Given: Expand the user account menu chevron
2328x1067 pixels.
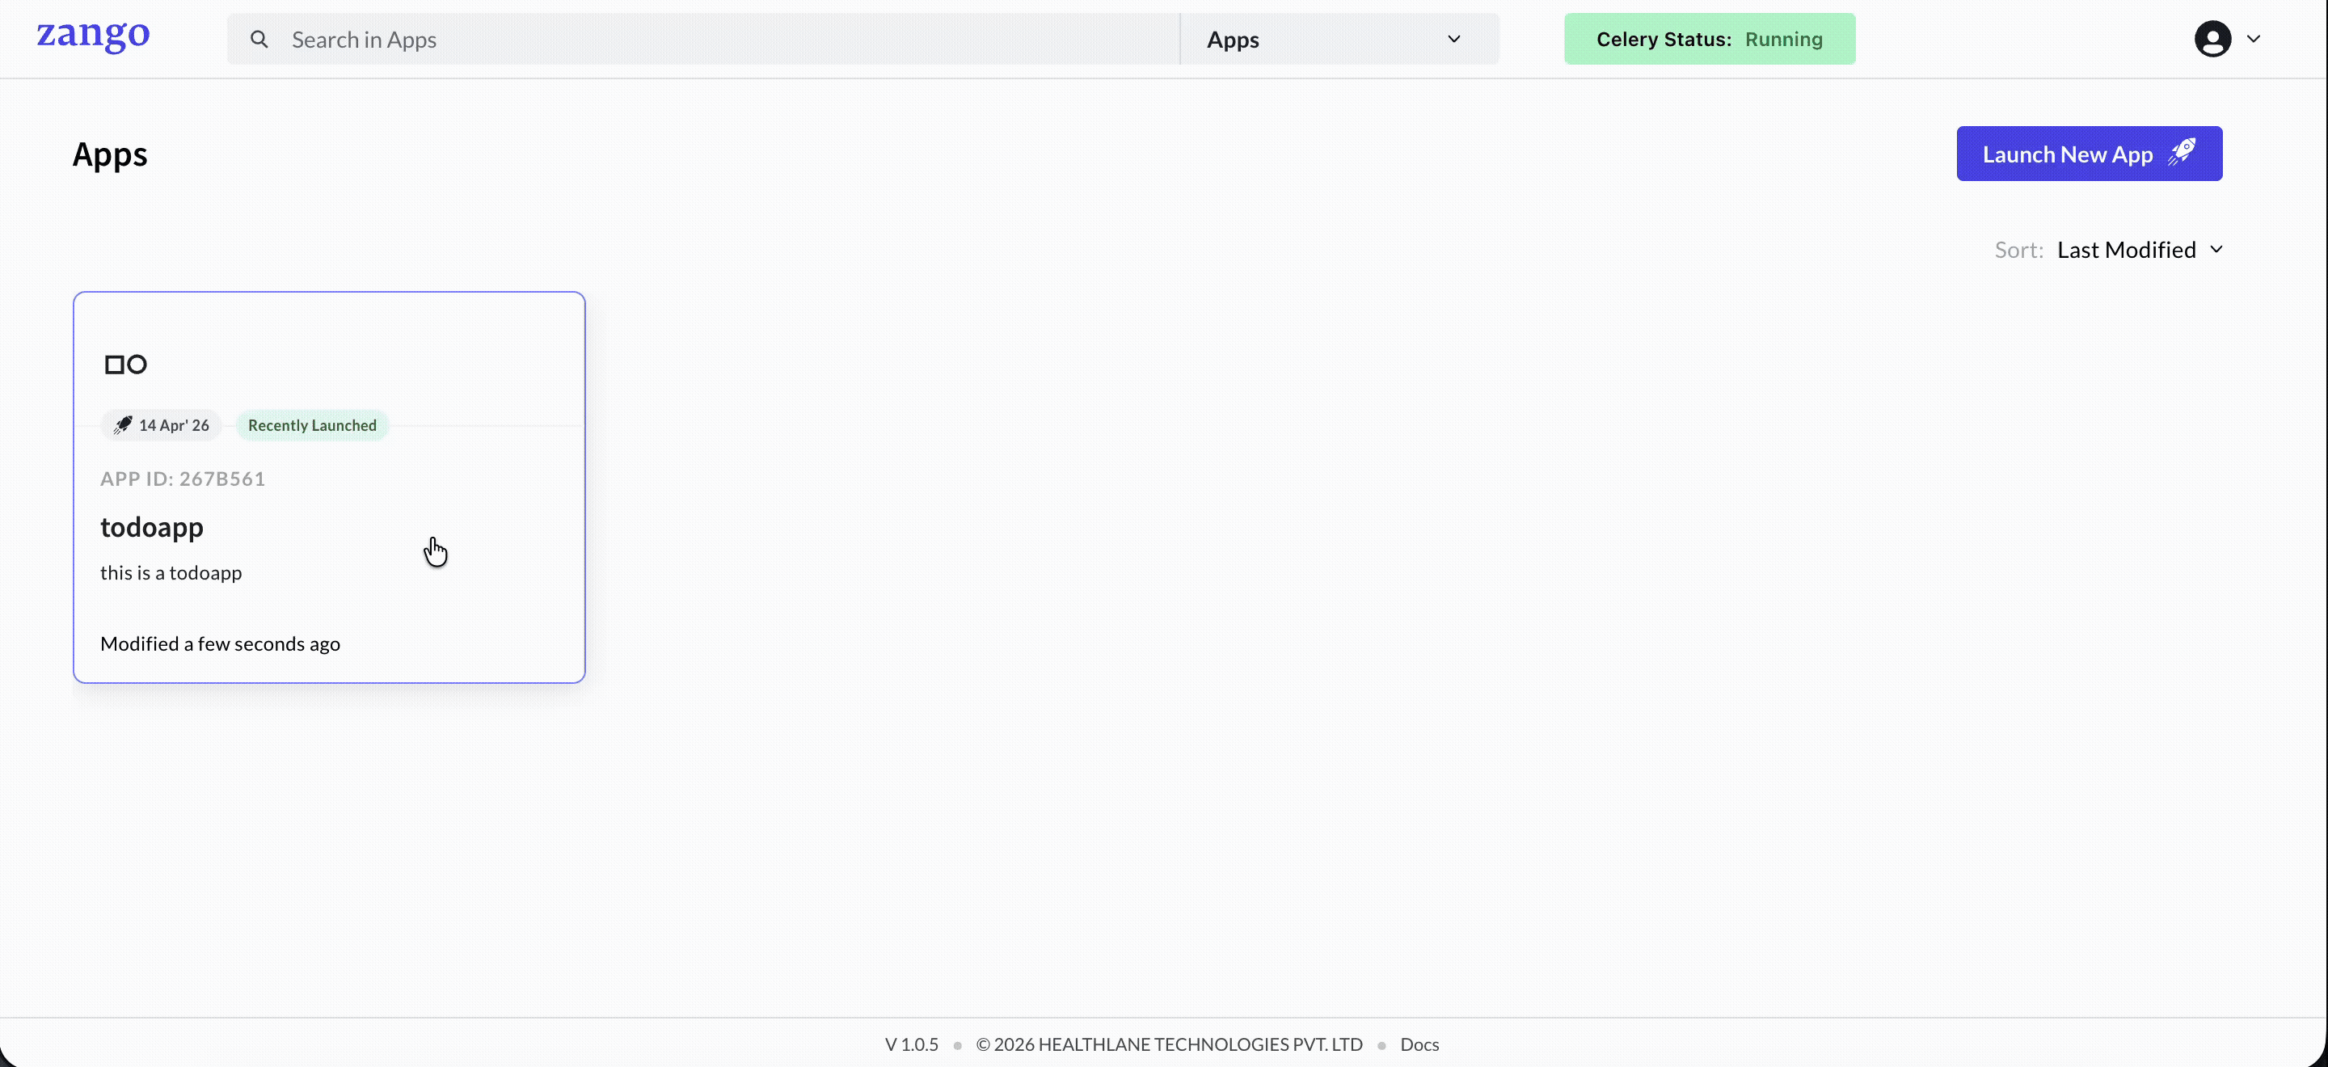Looking at the screenshot, I should click(2254, 39).
